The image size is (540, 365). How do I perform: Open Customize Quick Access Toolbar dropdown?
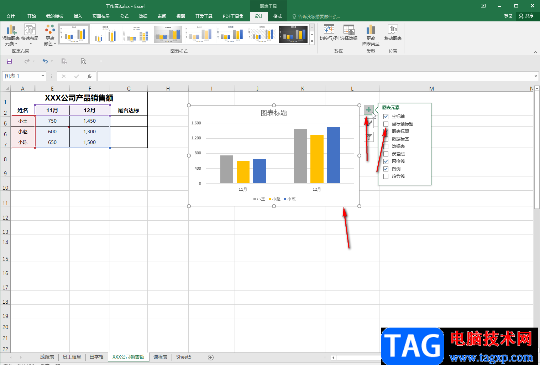(x=101, y=61)
